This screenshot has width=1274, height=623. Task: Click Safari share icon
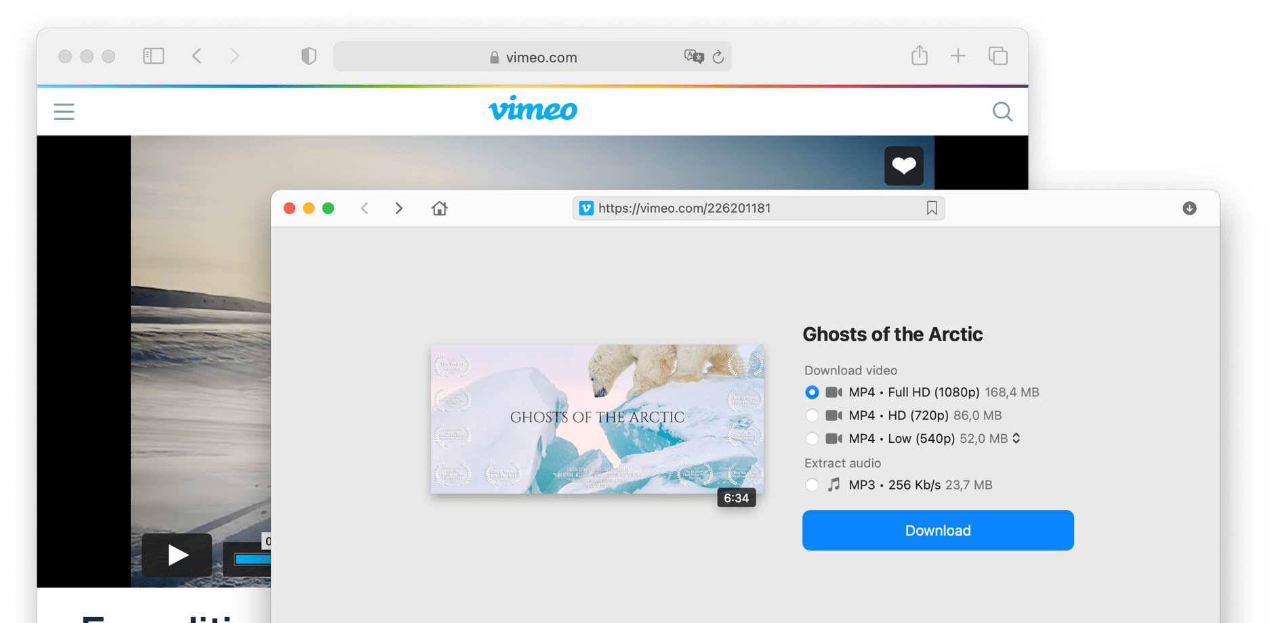click(x=919, y=56)
